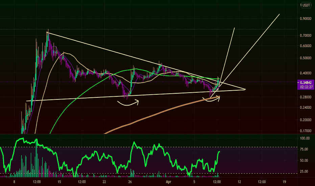Viewport: 315px width, 186px height.
Task: Click the 0.17000 price axis label
Action: coord(306,131)
